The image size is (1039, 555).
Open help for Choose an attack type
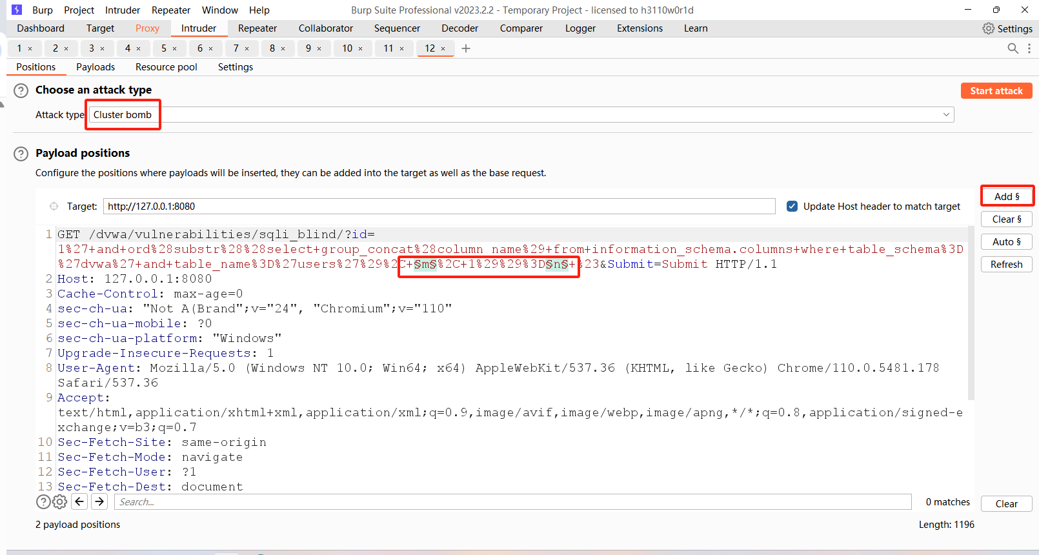(21, 90)
